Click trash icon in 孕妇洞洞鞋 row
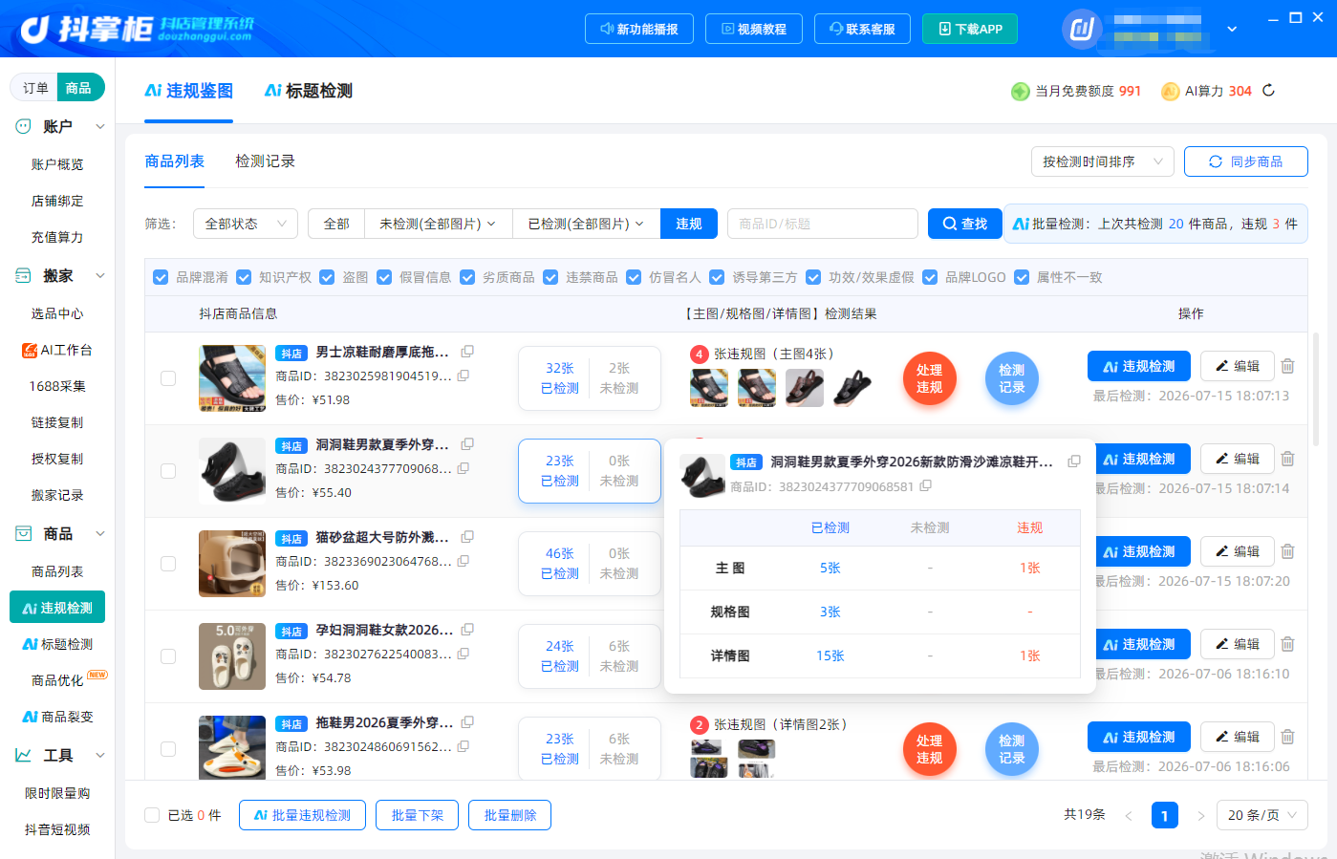This screenshot has width=1337, height=859. click(x=1287, y=644)
